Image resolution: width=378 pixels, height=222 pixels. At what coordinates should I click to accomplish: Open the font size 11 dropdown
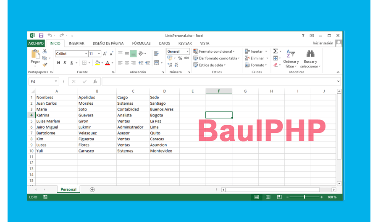pos(99,54)
